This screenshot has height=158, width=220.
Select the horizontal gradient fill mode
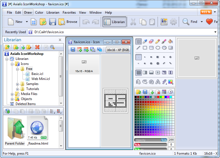point(145,73)
